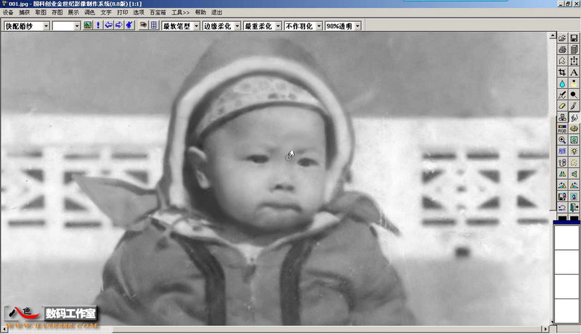The height and width of the screenshot is (334, 581).
Task: Open the 百宝箱 menu
Action: [x=158, y=12]
